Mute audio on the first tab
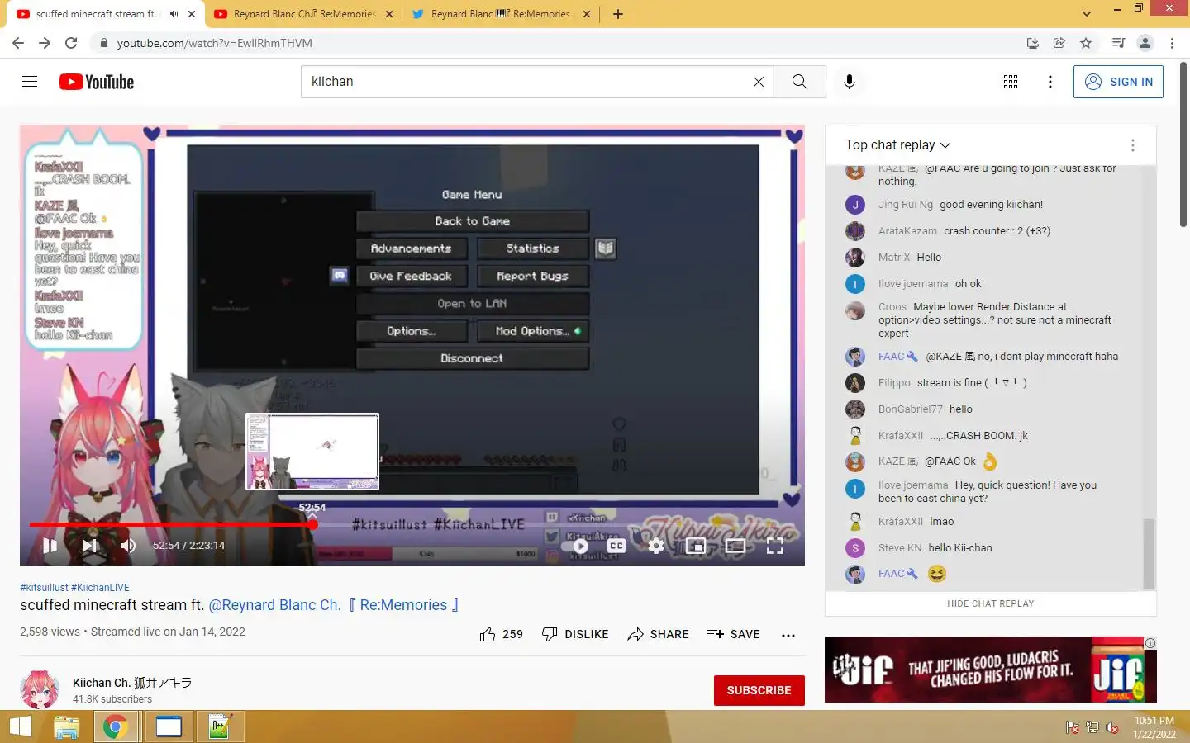The width and height of the screenshot is (1190, 743). point(174,14)
